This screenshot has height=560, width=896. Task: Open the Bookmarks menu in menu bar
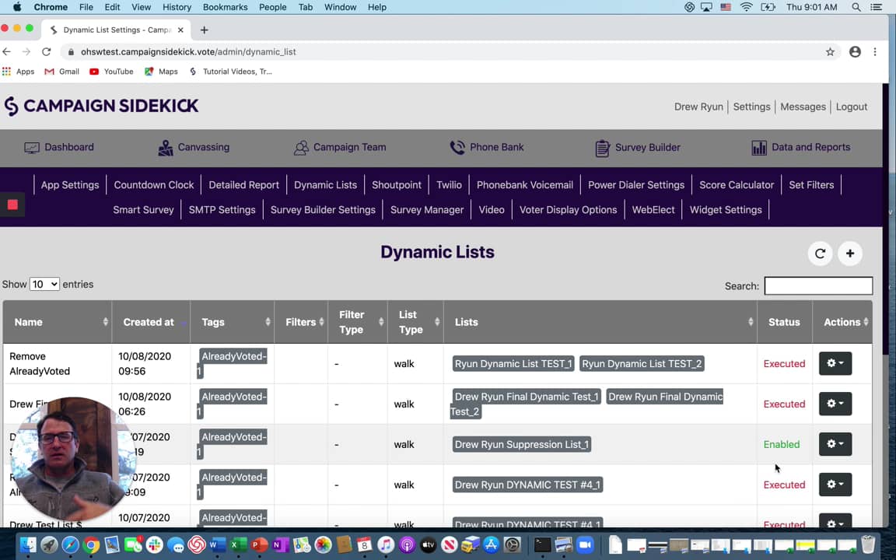click(x=225, y=7)
